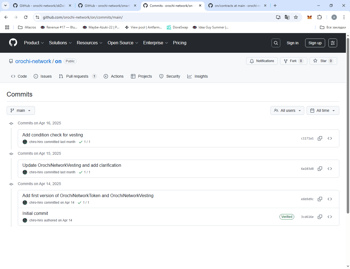Bookmark this page with the star icon
The image size is (350, 269).
pyautogui.click(x=296, y=17)
